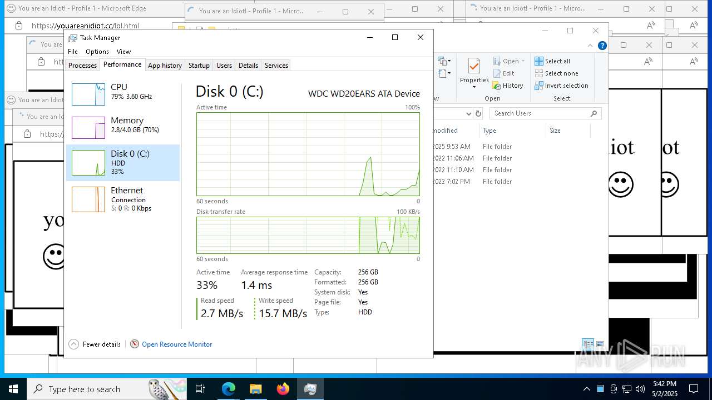
Task: Open the network tray icon
Action: (x=627, y=389)
